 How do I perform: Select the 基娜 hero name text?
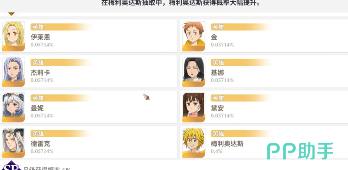217,73
